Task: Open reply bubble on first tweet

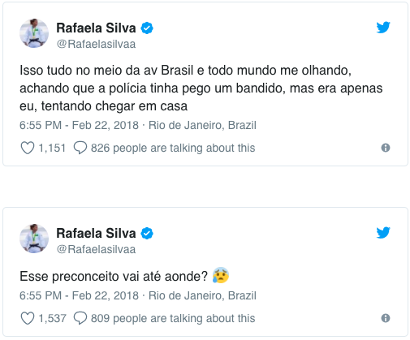Action: 80,148
